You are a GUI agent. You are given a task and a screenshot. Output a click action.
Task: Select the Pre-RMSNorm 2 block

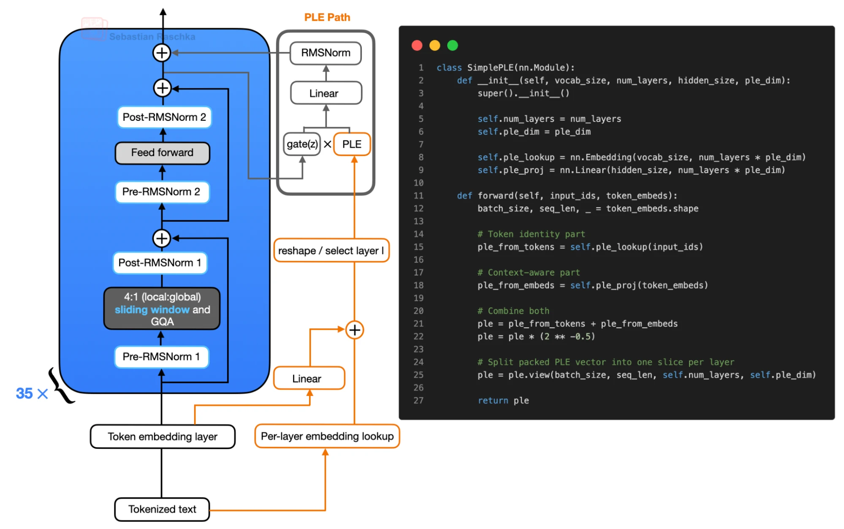click(x=162, y=192)
